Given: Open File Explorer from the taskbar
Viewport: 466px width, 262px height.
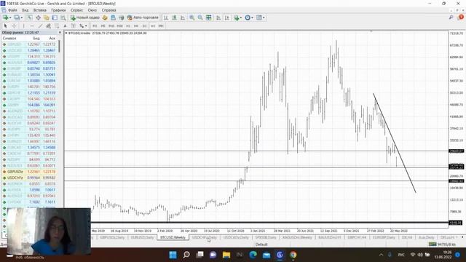Looking at the screenshot, I should [x=226, y=255].
